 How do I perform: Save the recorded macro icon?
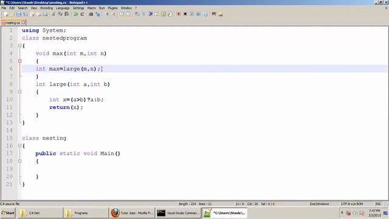pyautogui.click(x=205, y=14)
